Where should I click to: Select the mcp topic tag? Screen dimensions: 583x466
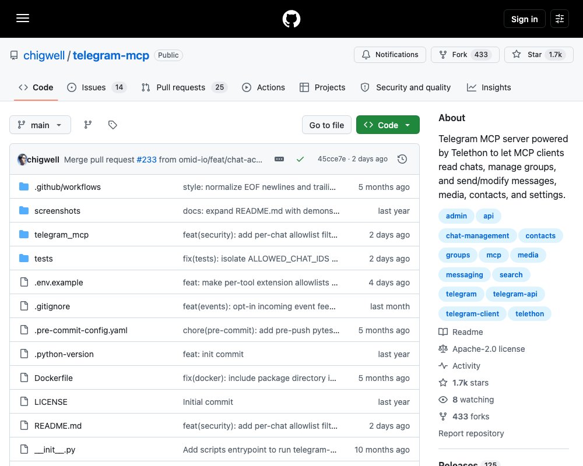click(493, 255)
